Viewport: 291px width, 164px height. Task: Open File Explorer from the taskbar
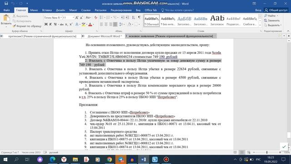tap(75, 159)
